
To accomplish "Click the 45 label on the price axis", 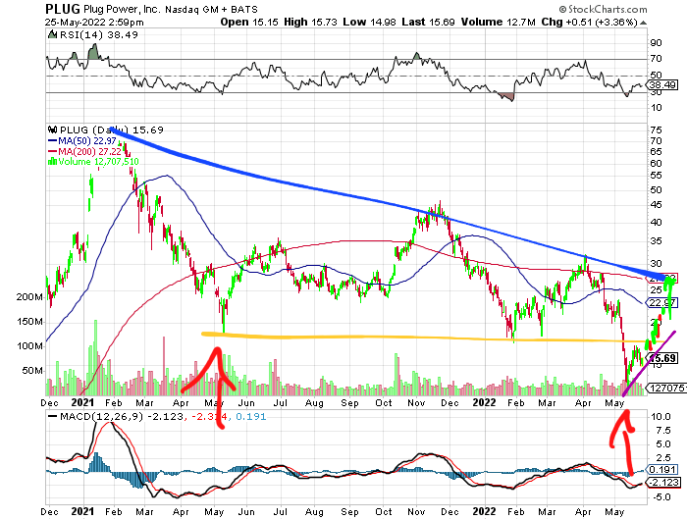I will point(656,205).
